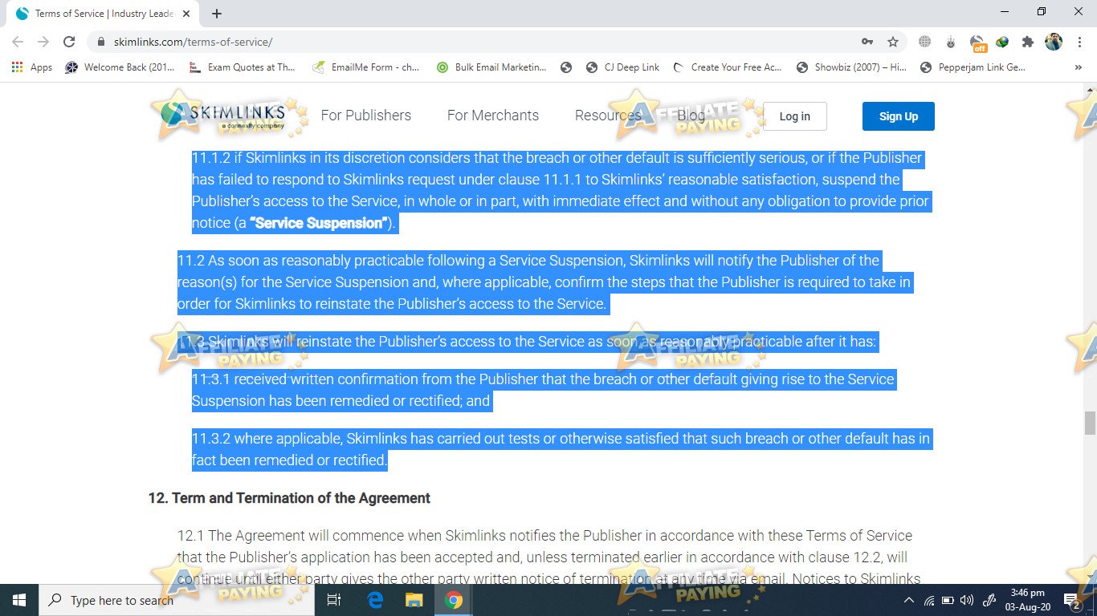Toggle the extension showing the 'off' badge
The width and height of the screenshot is (1097, 616).
(x=977, y=43)
